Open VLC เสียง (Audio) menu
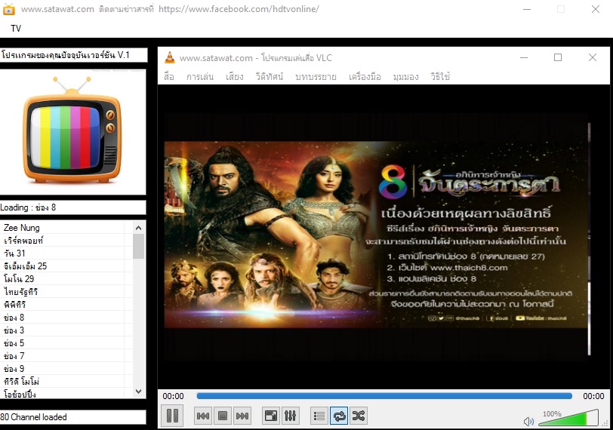Screen dimensions: 613x430 pos(235,76)
